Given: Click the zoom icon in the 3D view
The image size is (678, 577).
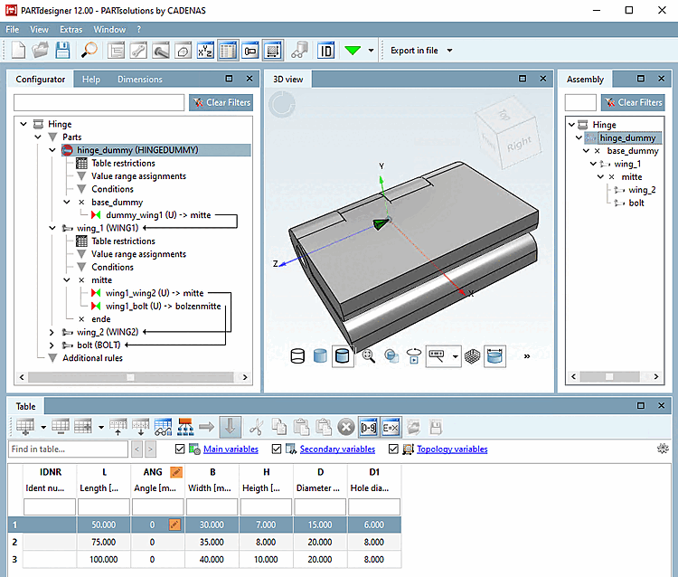Looking at the screenshot, I should 368,355.
